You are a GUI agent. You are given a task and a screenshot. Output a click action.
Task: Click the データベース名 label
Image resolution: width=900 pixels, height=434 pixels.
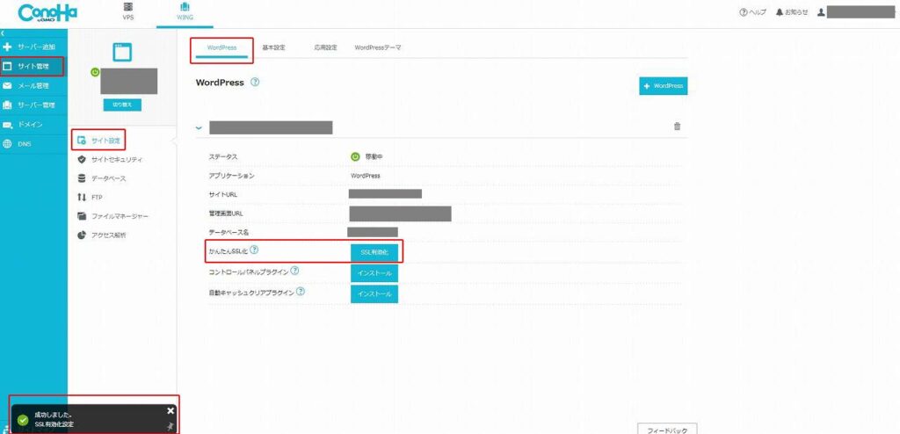click(229, 233)
